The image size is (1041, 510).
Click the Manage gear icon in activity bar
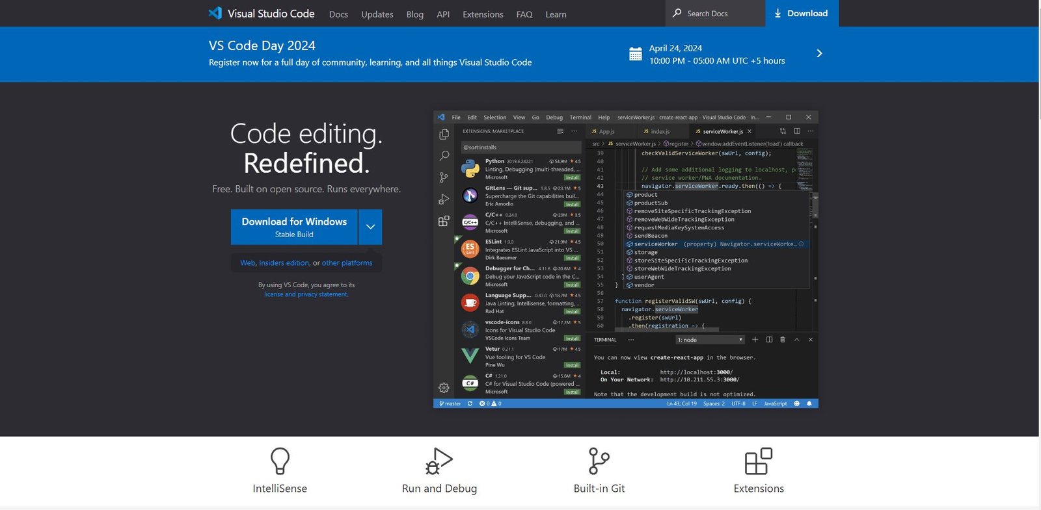click(x=444, y=388)
